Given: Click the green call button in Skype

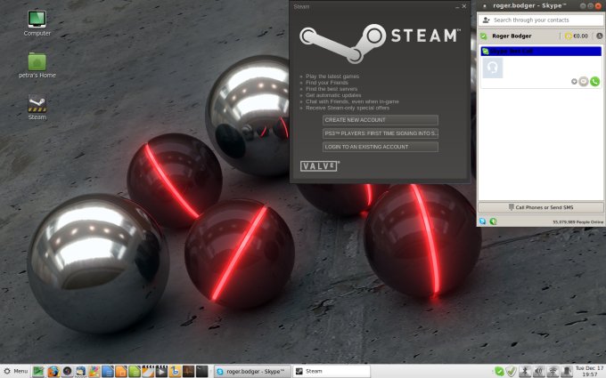Looking at the screenshot, I should click(595, 81).
